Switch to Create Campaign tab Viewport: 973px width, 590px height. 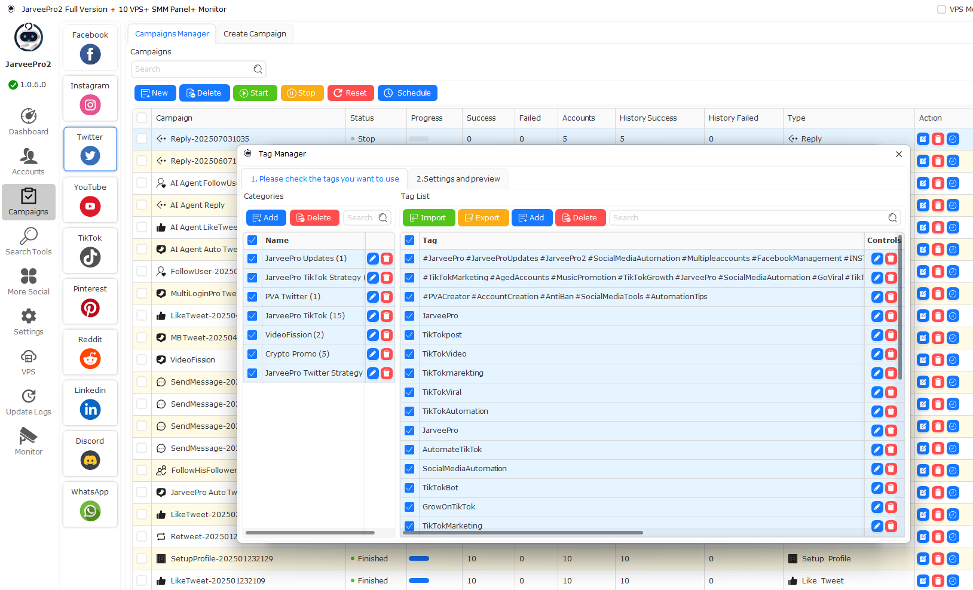point(255,34)
